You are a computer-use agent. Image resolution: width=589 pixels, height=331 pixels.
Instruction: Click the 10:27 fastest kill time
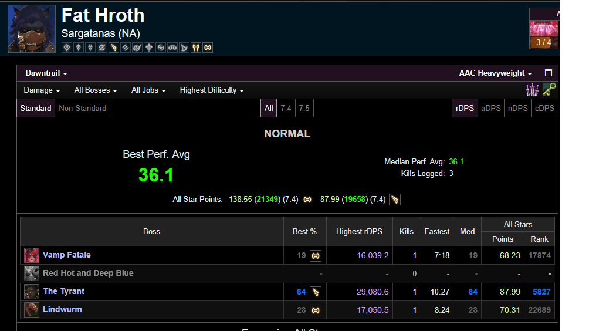[440, 292]
